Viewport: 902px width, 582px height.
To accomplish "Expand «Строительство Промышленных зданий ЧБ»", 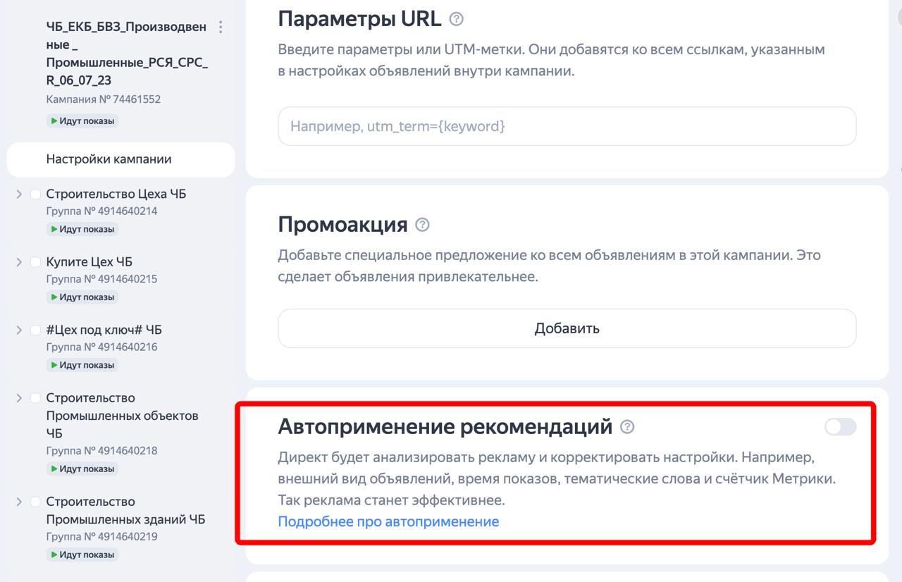I will [x=18, y=501].
